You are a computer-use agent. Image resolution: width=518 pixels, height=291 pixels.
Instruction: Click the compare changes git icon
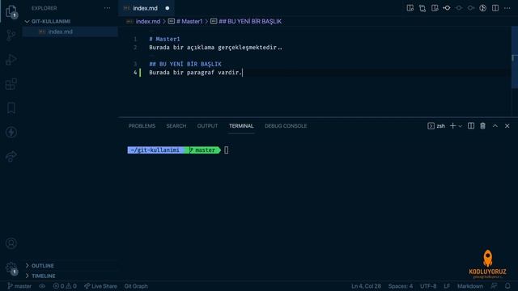(x=422, y=8)
